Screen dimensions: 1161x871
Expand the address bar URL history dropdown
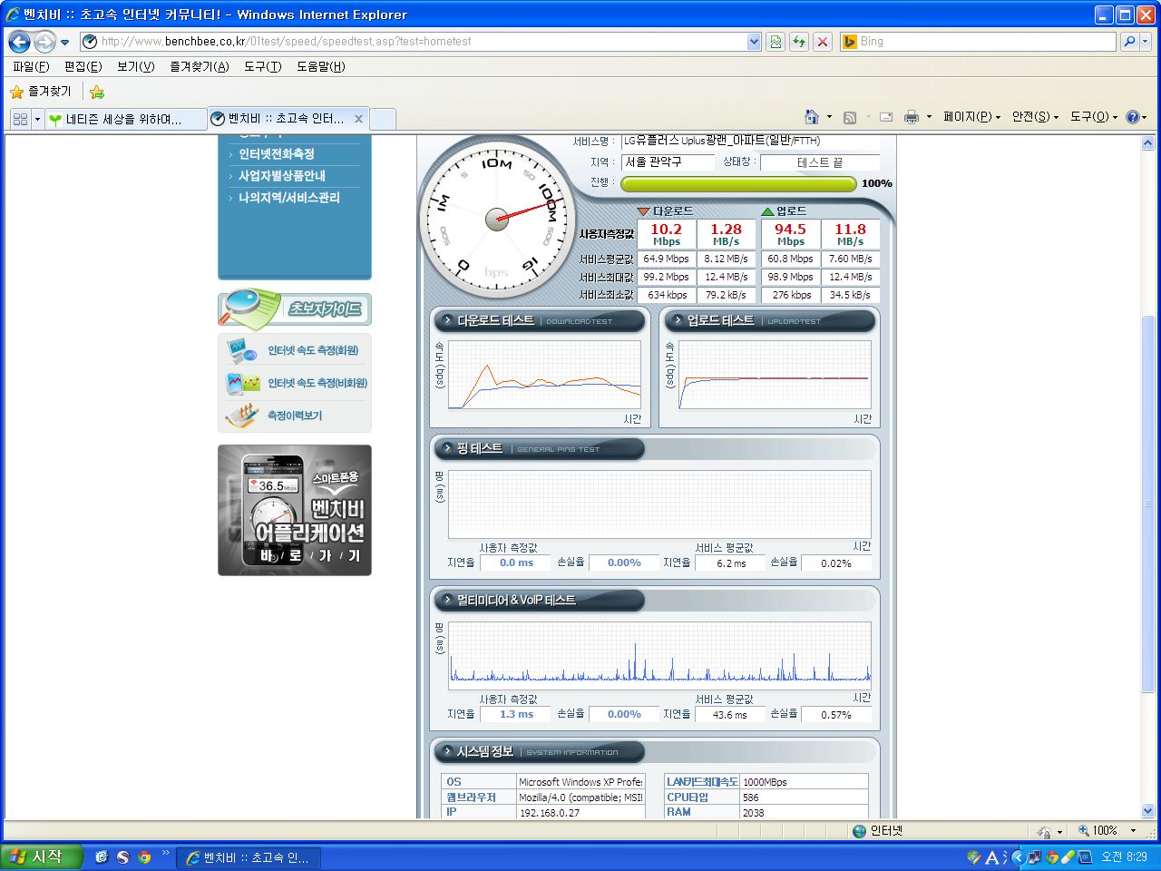[754, 42]
